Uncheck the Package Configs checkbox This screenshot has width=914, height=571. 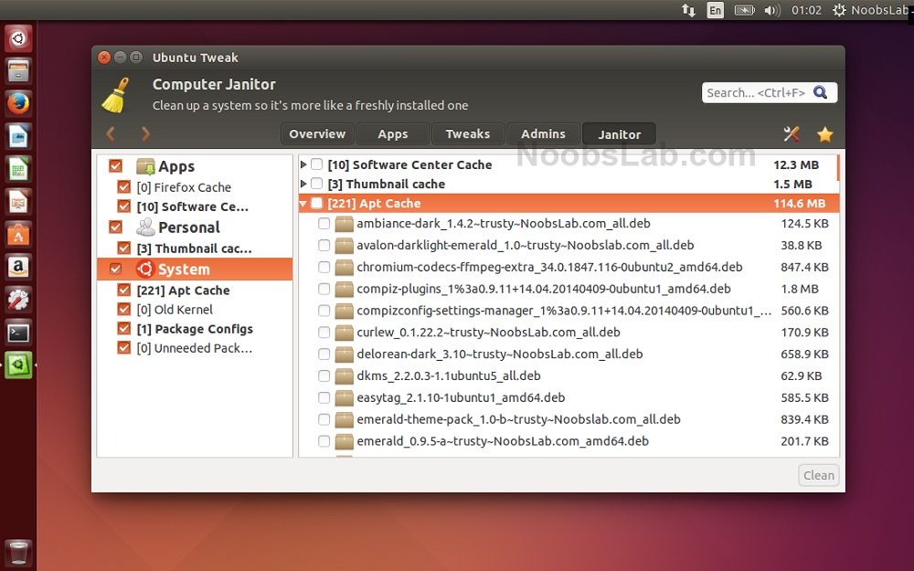click(x=123, y=329)
